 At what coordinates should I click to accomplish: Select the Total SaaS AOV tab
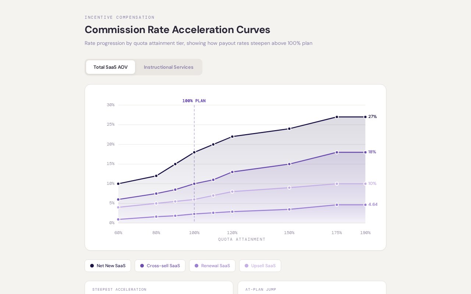tap(110, 67)
